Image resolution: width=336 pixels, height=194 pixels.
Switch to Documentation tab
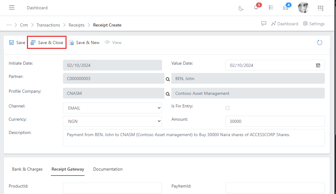coord(108,169)
